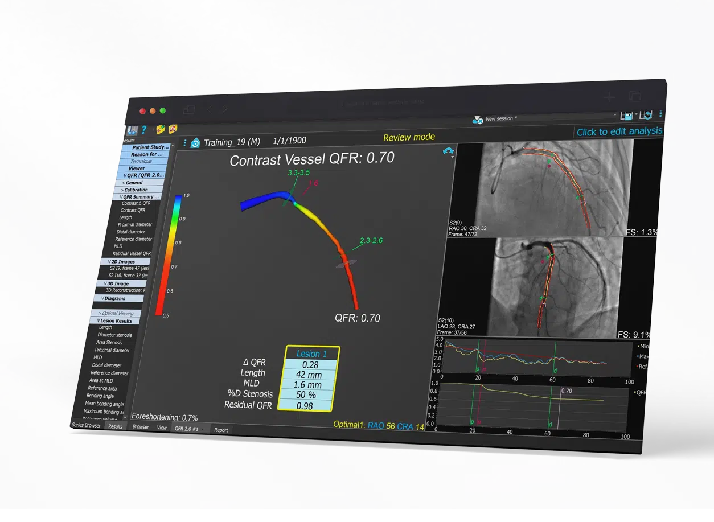The image size is (714, 522).
Task: Expand the General section in the results tree
Action: pos(134,183)
